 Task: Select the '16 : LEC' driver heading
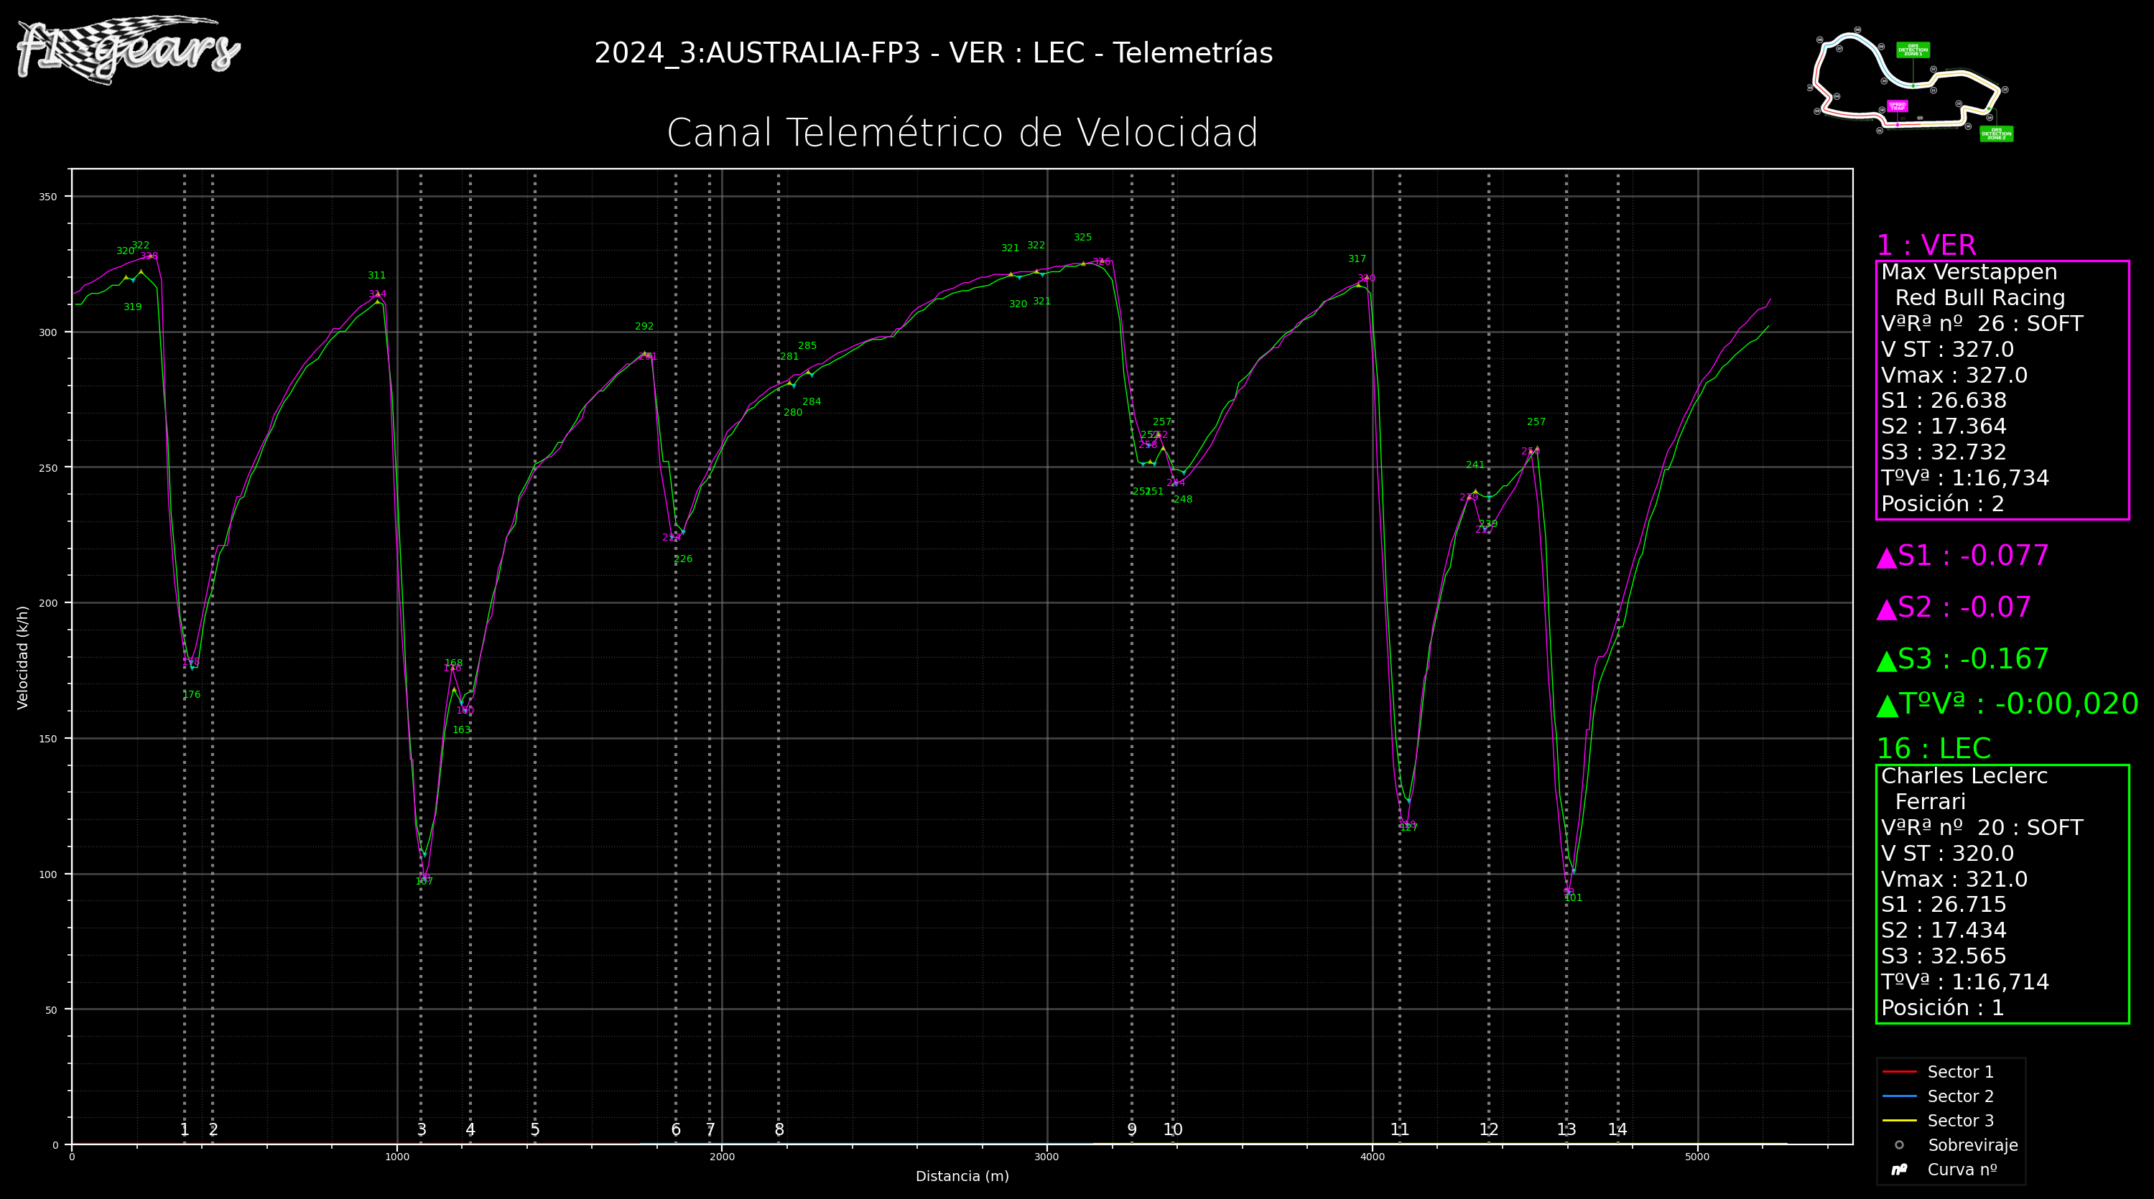coord(1934,748)
